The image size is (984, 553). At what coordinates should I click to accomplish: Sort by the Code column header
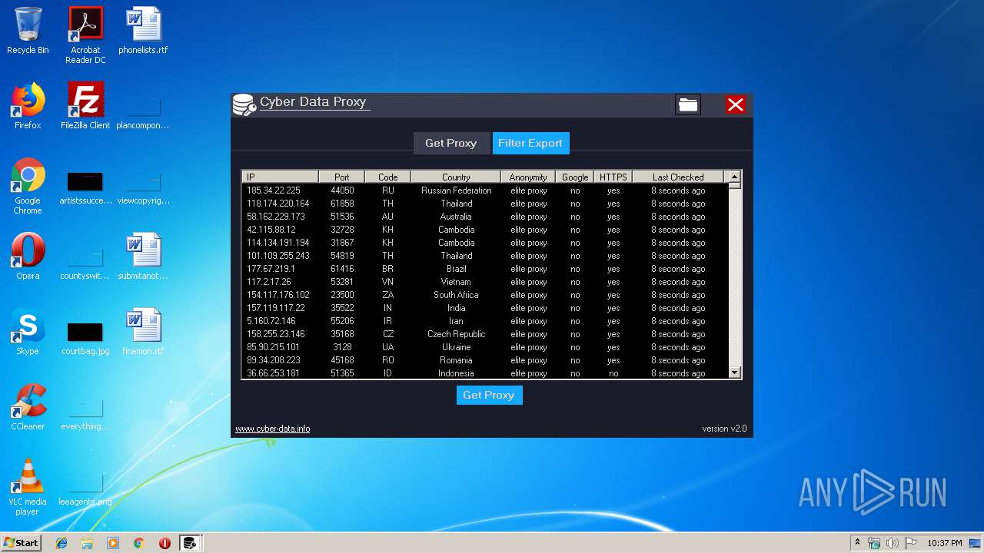388,177
